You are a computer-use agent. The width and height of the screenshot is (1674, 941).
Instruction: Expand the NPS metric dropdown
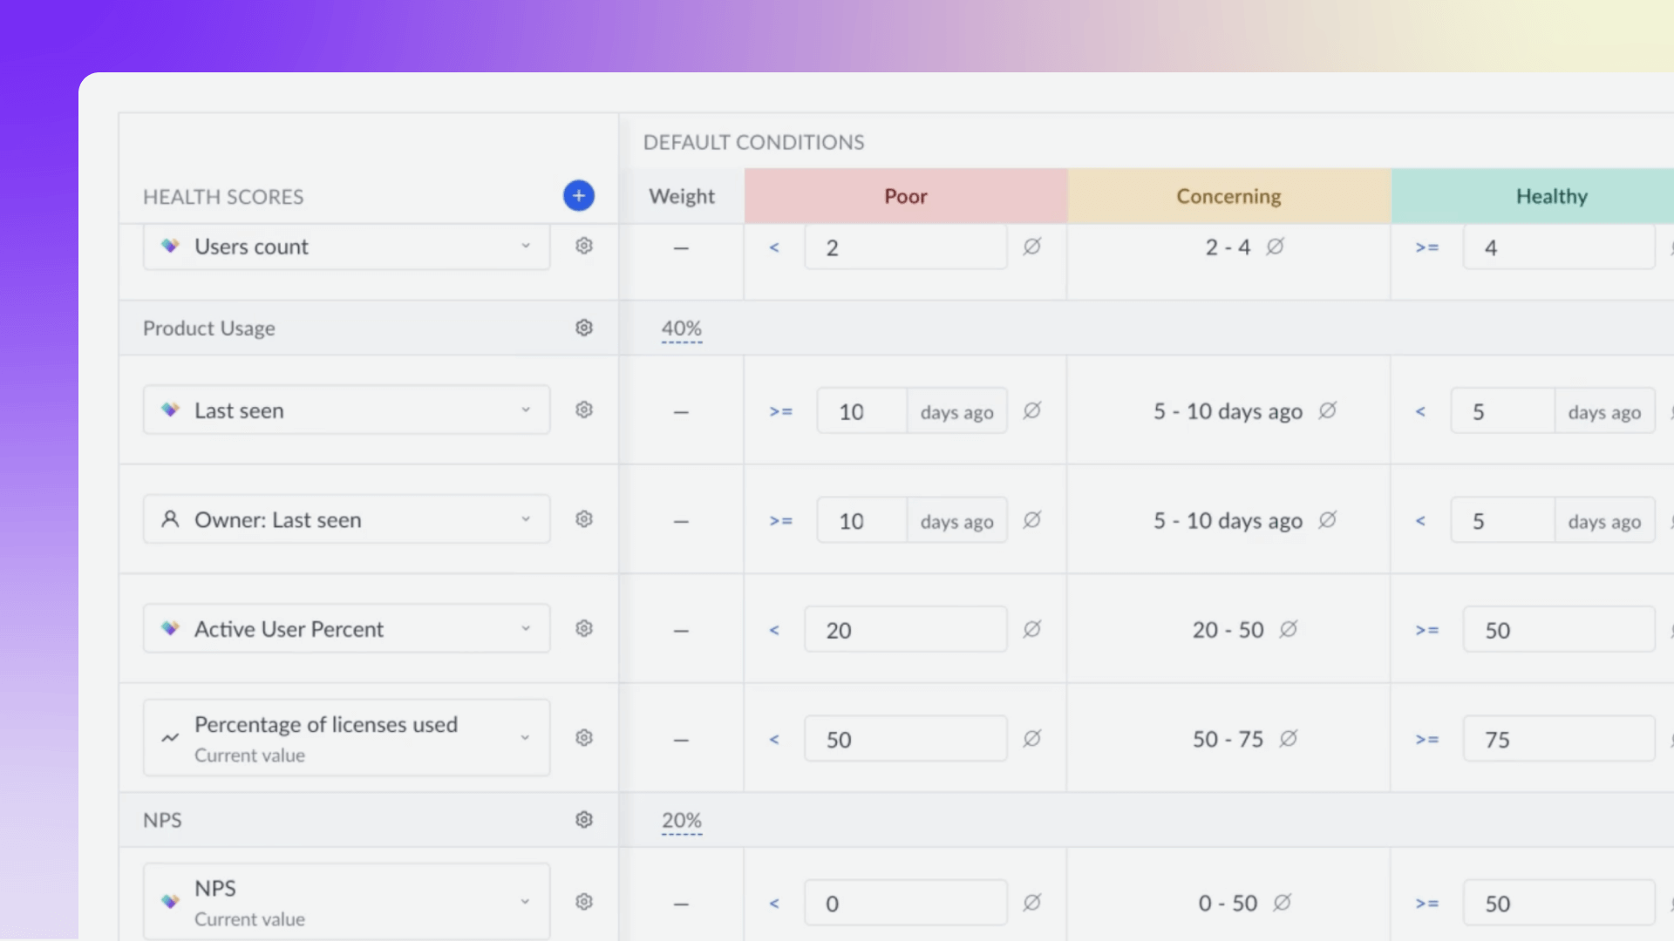[x=526, y=902]
